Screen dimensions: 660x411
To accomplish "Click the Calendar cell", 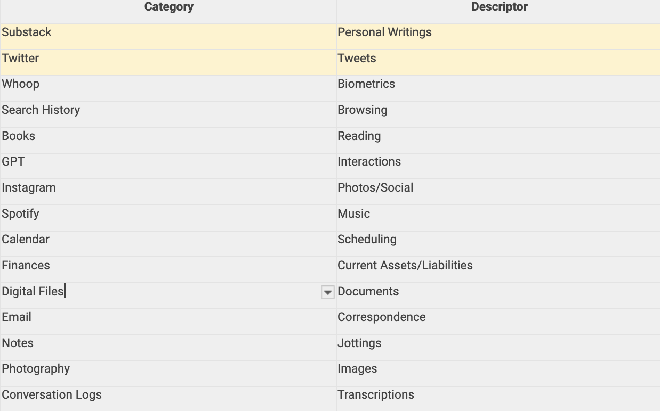I will [26, 240].
